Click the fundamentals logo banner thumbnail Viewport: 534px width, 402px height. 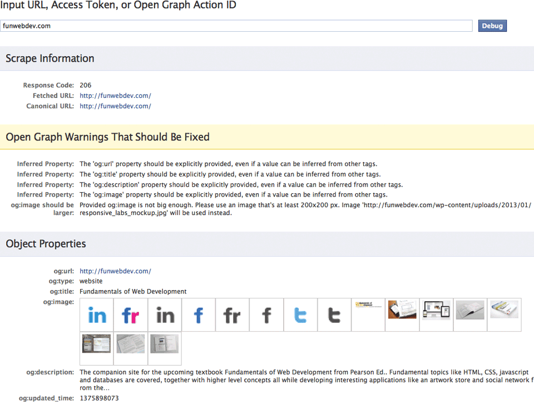click(x=368, y=305)
